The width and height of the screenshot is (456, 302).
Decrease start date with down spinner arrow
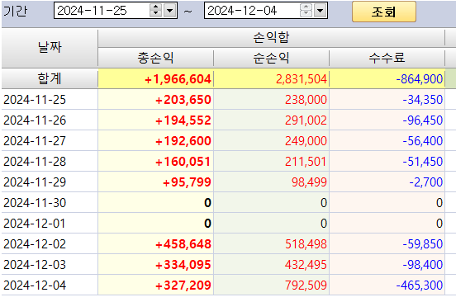click(x=156, y=14)
